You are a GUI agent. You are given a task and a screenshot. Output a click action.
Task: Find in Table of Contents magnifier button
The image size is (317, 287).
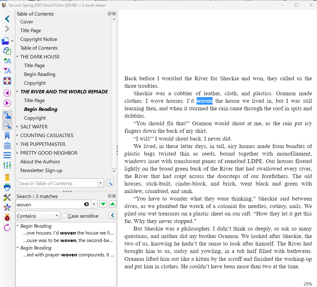pos(110,183)
